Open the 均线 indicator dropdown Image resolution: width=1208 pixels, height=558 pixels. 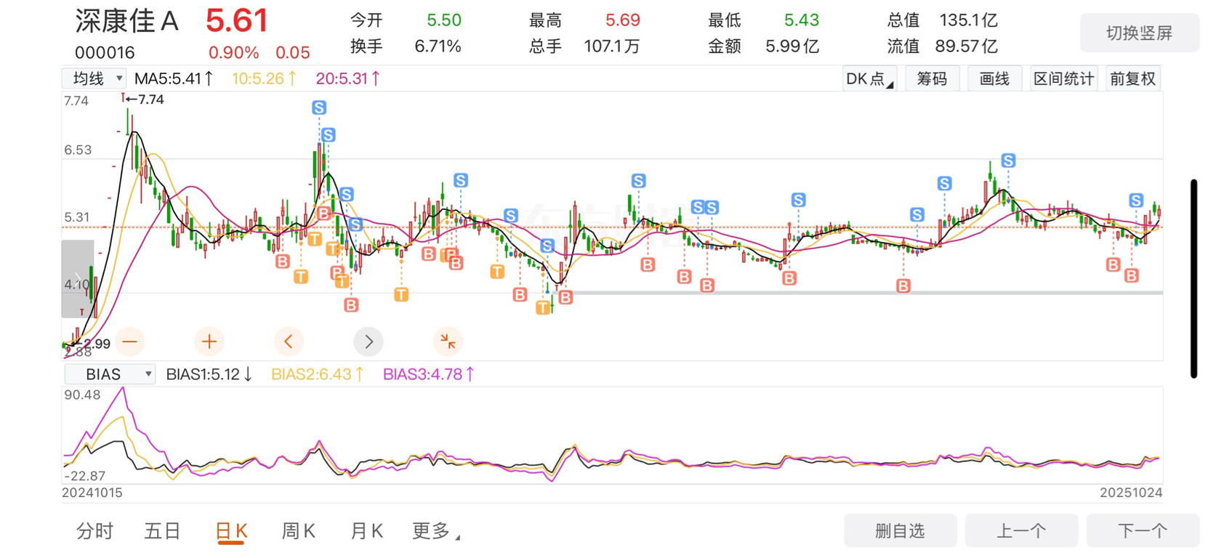tap(94, 78)
